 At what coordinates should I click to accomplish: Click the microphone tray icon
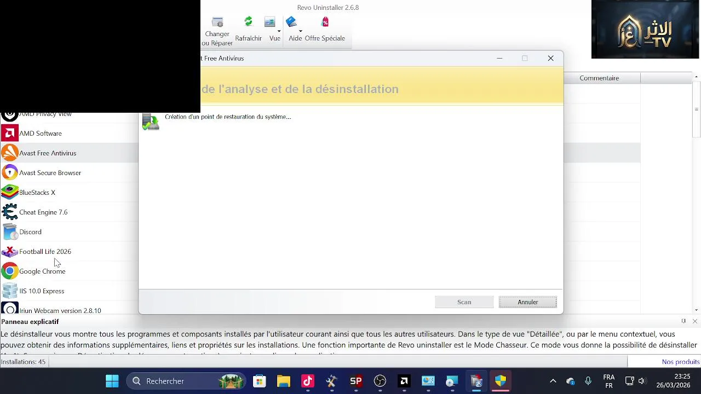588,381
